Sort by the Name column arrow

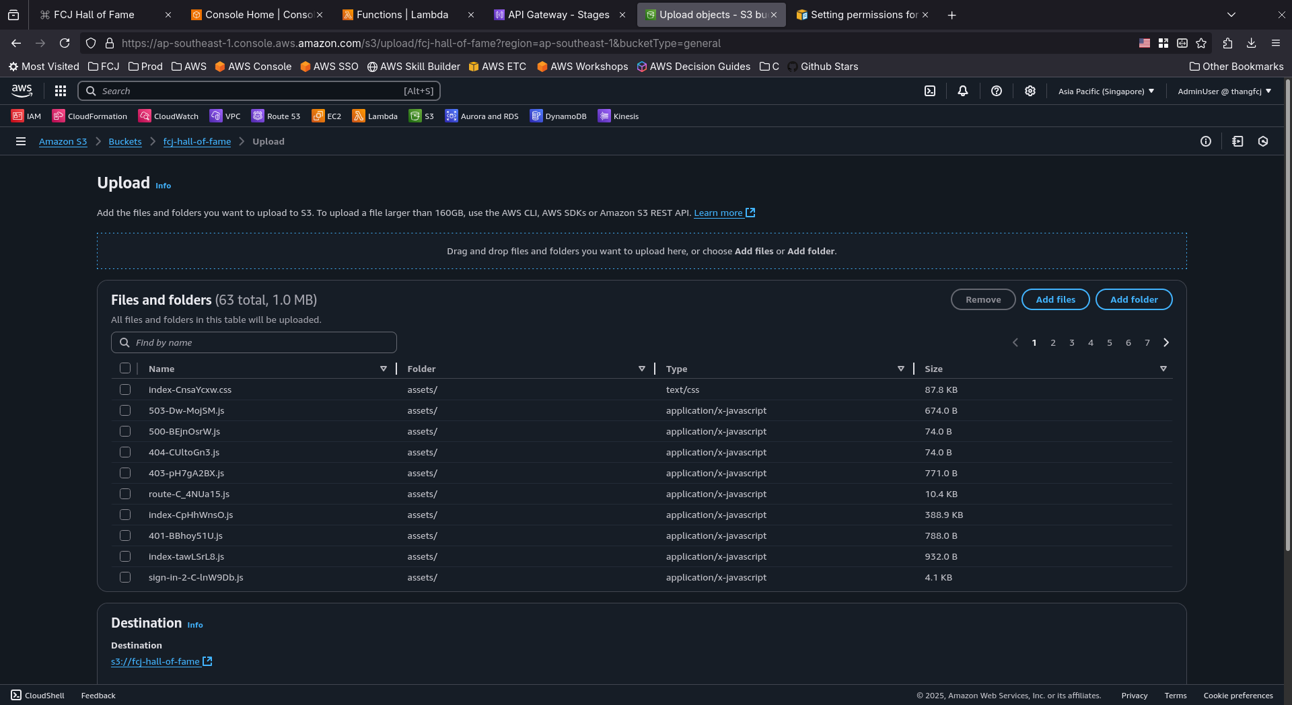coord(384,369)
